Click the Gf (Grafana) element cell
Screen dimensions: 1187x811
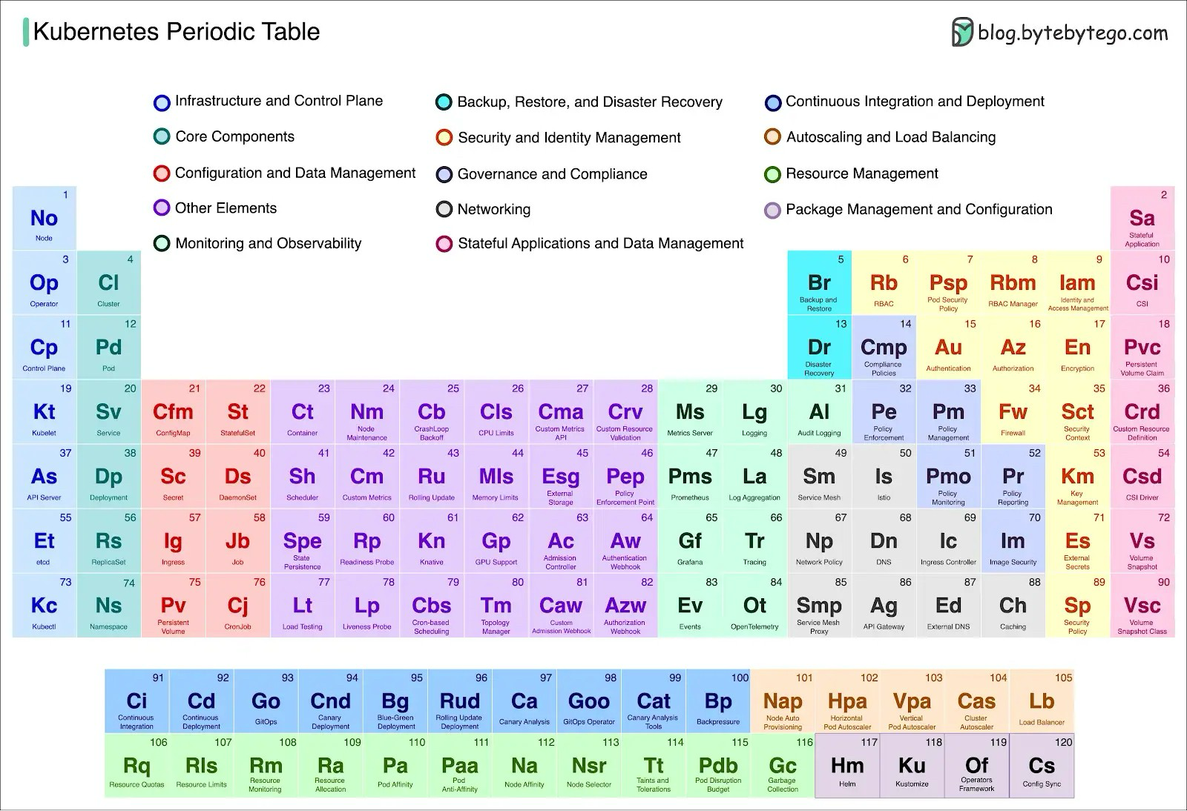coord(690,540)
